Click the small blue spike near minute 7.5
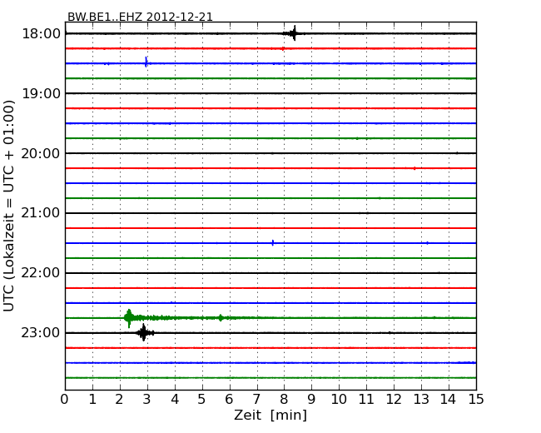 (x=273, y=243)
